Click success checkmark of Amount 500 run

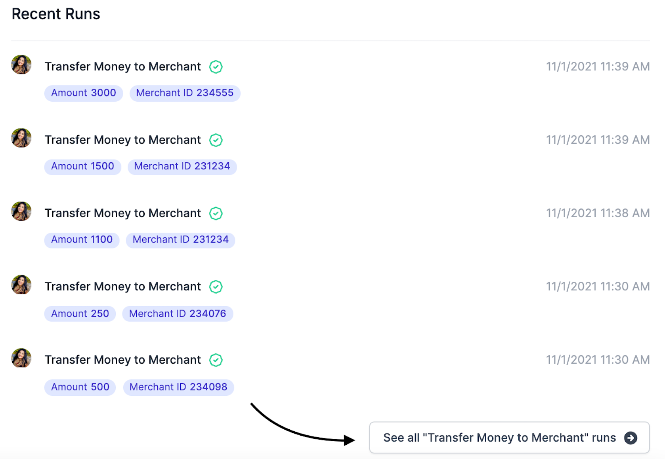216,360
